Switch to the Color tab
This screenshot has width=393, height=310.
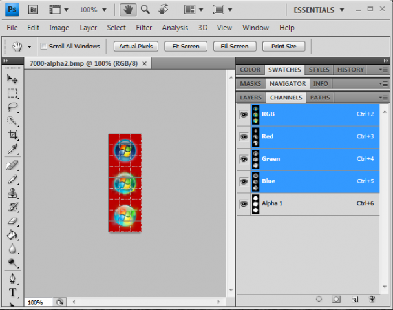[x=250, y=70]
